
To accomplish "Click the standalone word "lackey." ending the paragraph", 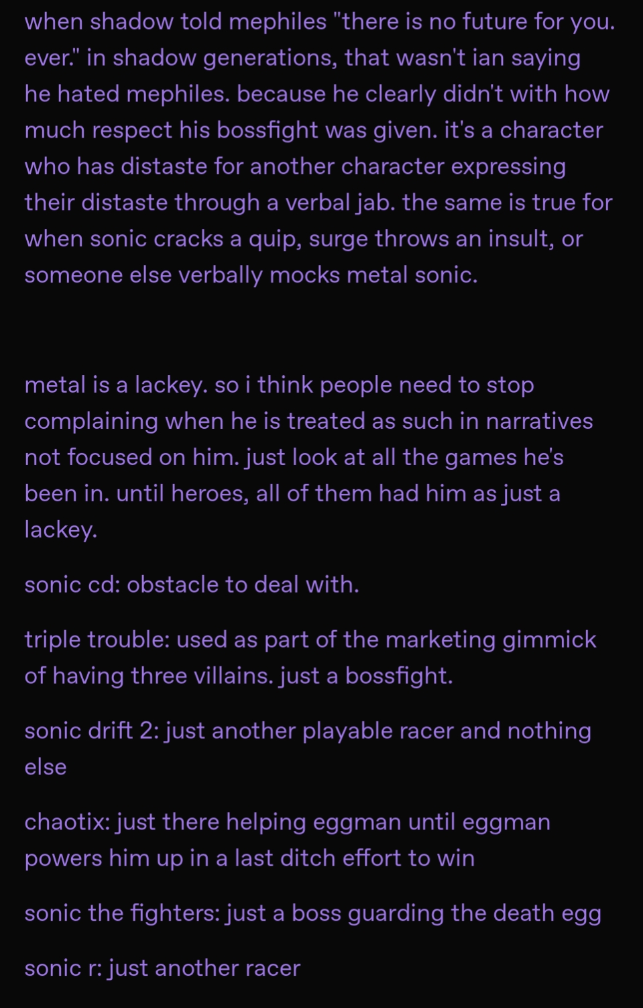I will pyautogui.click(x=61, y=530).
